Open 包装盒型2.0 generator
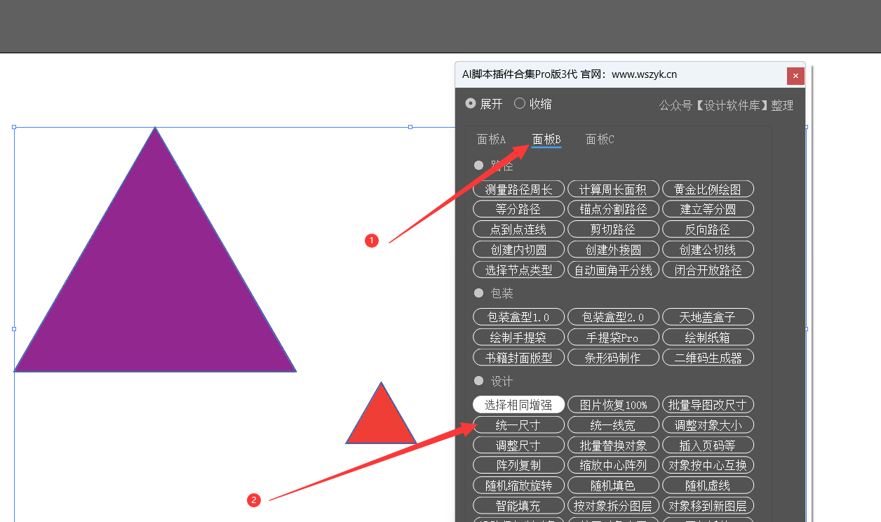The width and height of the screenshot is (881, 522). point(613,317)
